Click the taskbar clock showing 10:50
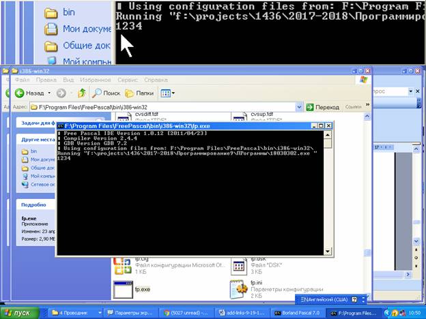This screenshot has height=319, width=426. click(x=414, y=313)
